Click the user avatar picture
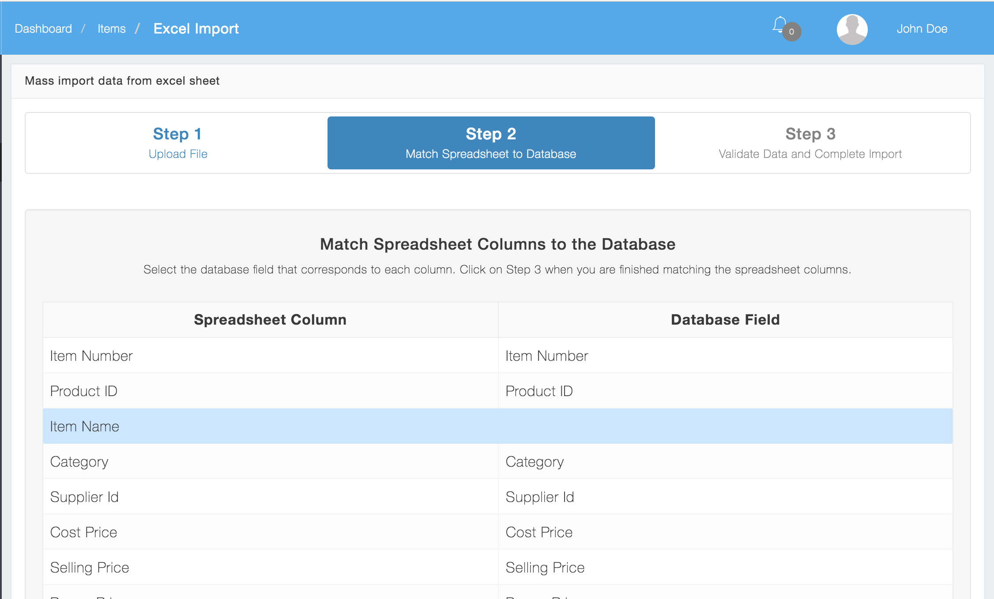994x599 pixels. (852, 29)
